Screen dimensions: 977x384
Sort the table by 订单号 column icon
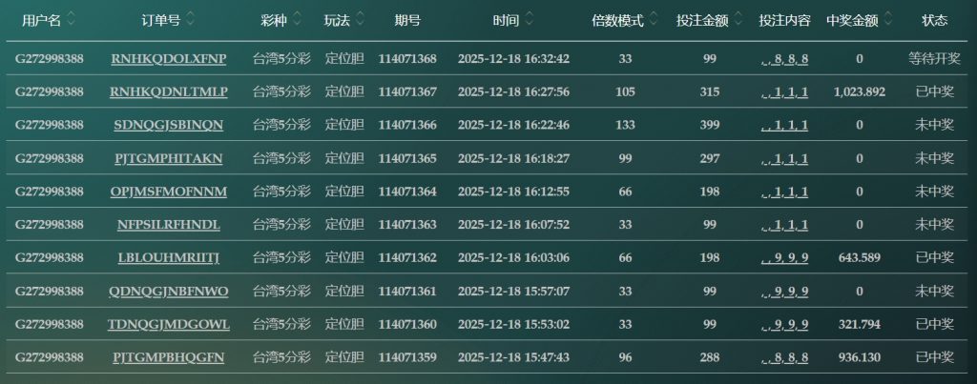pos(191,20)
